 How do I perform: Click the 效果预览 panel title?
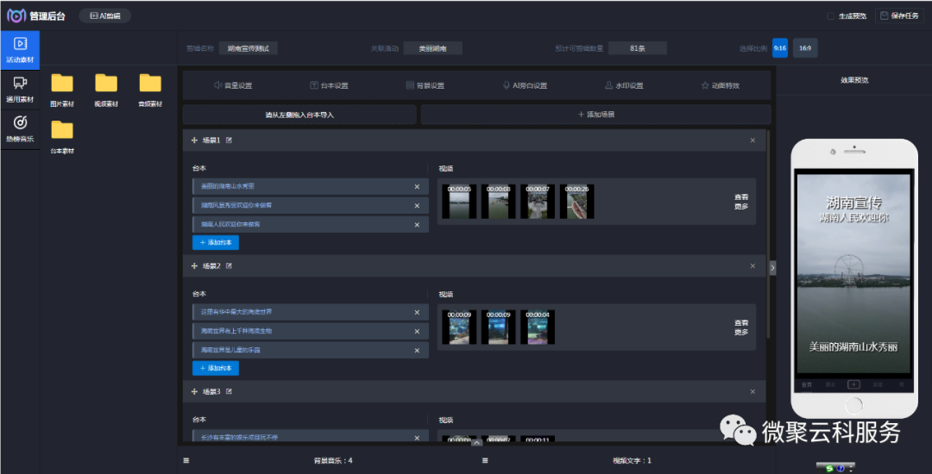pyautogui.click(x=854, y=80)
